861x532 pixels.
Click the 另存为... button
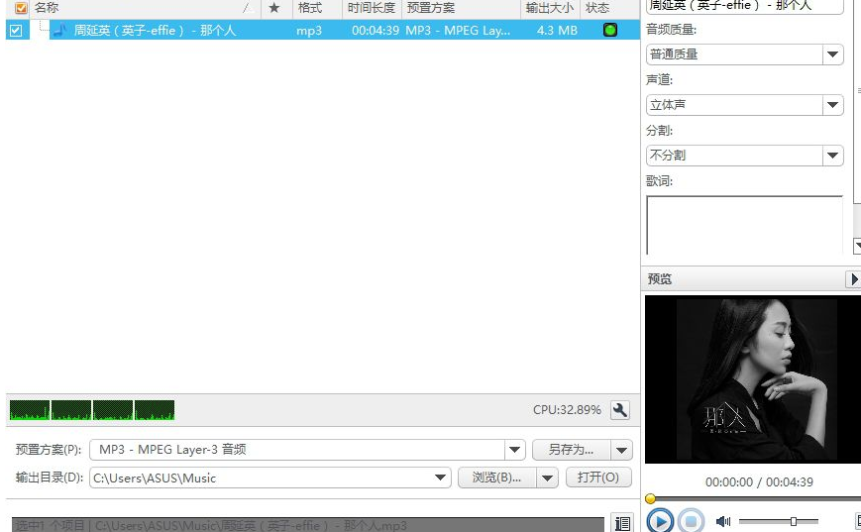[571, 450]
